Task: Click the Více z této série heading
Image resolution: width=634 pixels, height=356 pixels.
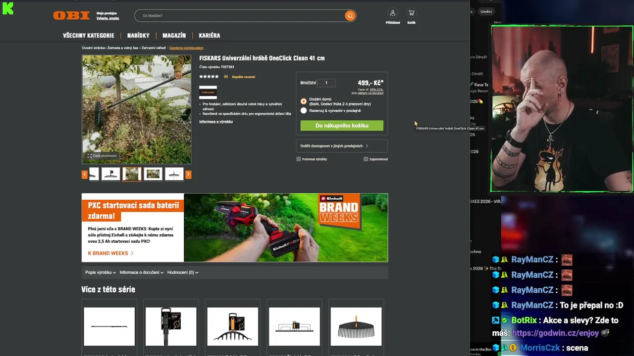Action: [x=108, y=289]
